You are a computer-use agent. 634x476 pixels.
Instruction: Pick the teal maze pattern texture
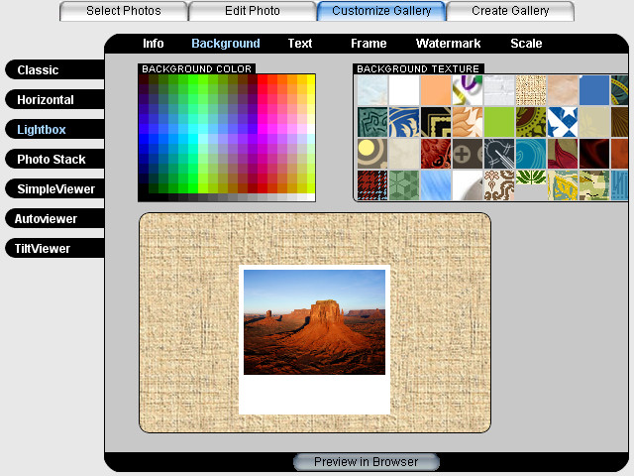[x=372, y=122]
